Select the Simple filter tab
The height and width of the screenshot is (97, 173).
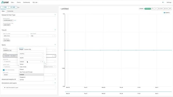tap(21, 49)
